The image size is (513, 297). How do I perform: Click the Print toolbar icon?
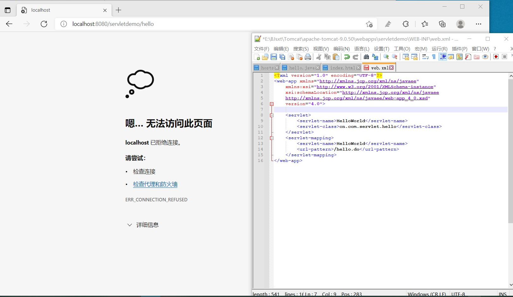(x=308, y=57)
